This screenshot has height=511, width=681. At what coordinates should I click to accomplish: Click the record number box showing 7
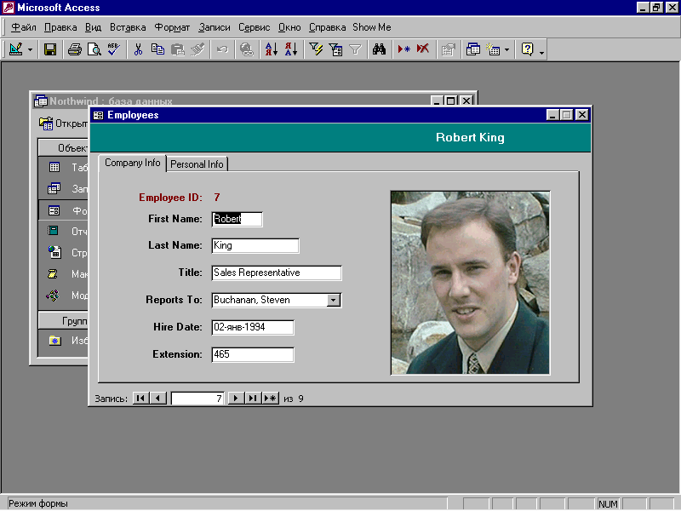coord(197,399)
